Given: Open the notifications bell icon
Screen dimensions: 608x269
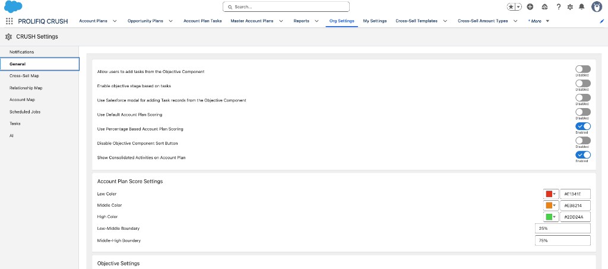Looking at the screenshot, I should point(581,7).
